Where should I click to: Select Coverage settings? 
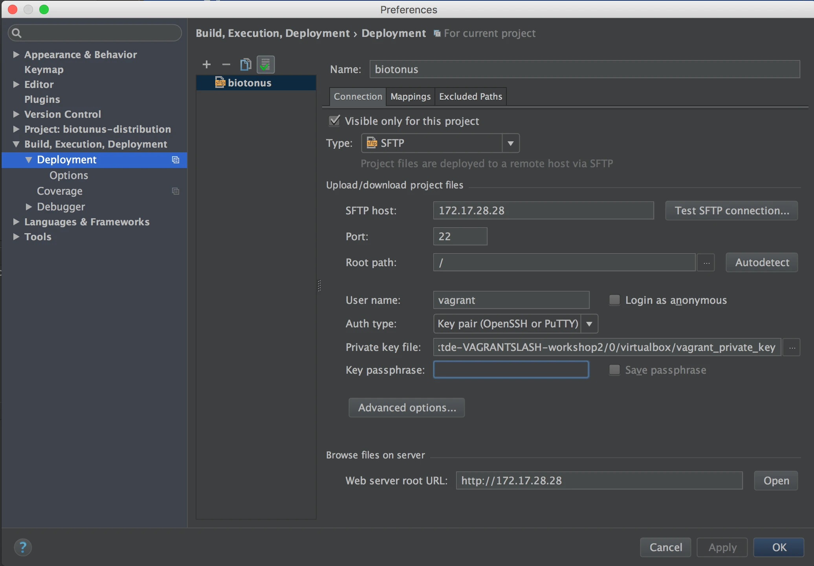click(60, 191)
